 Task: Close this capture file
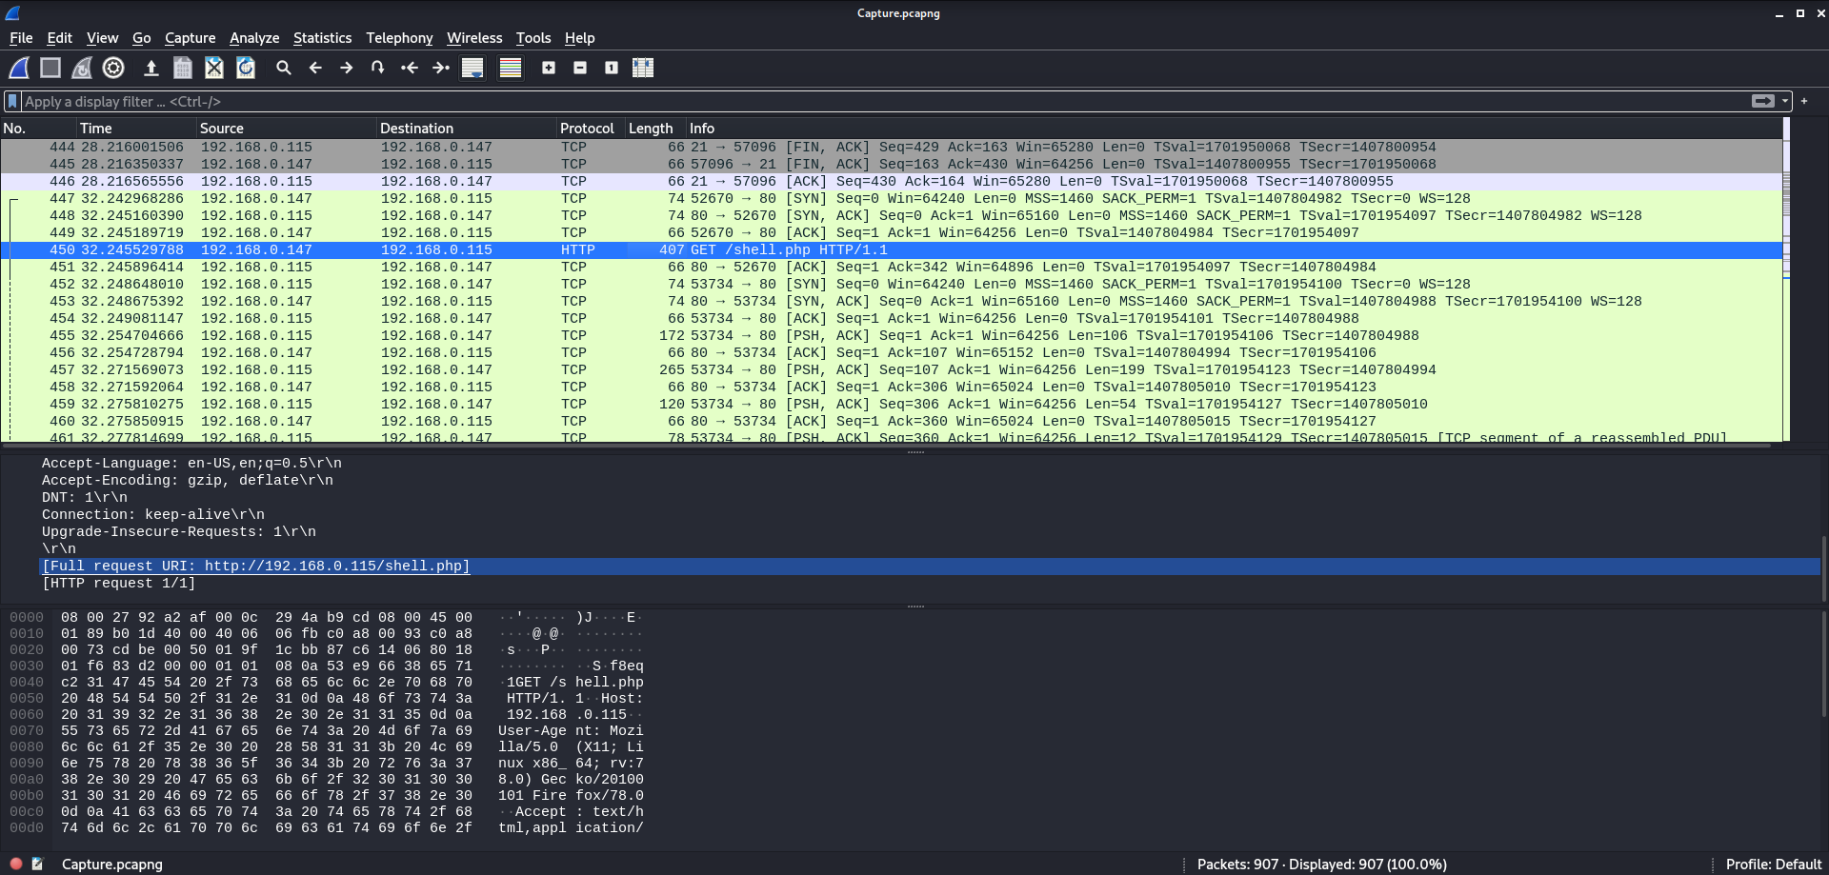click(214, 68)
